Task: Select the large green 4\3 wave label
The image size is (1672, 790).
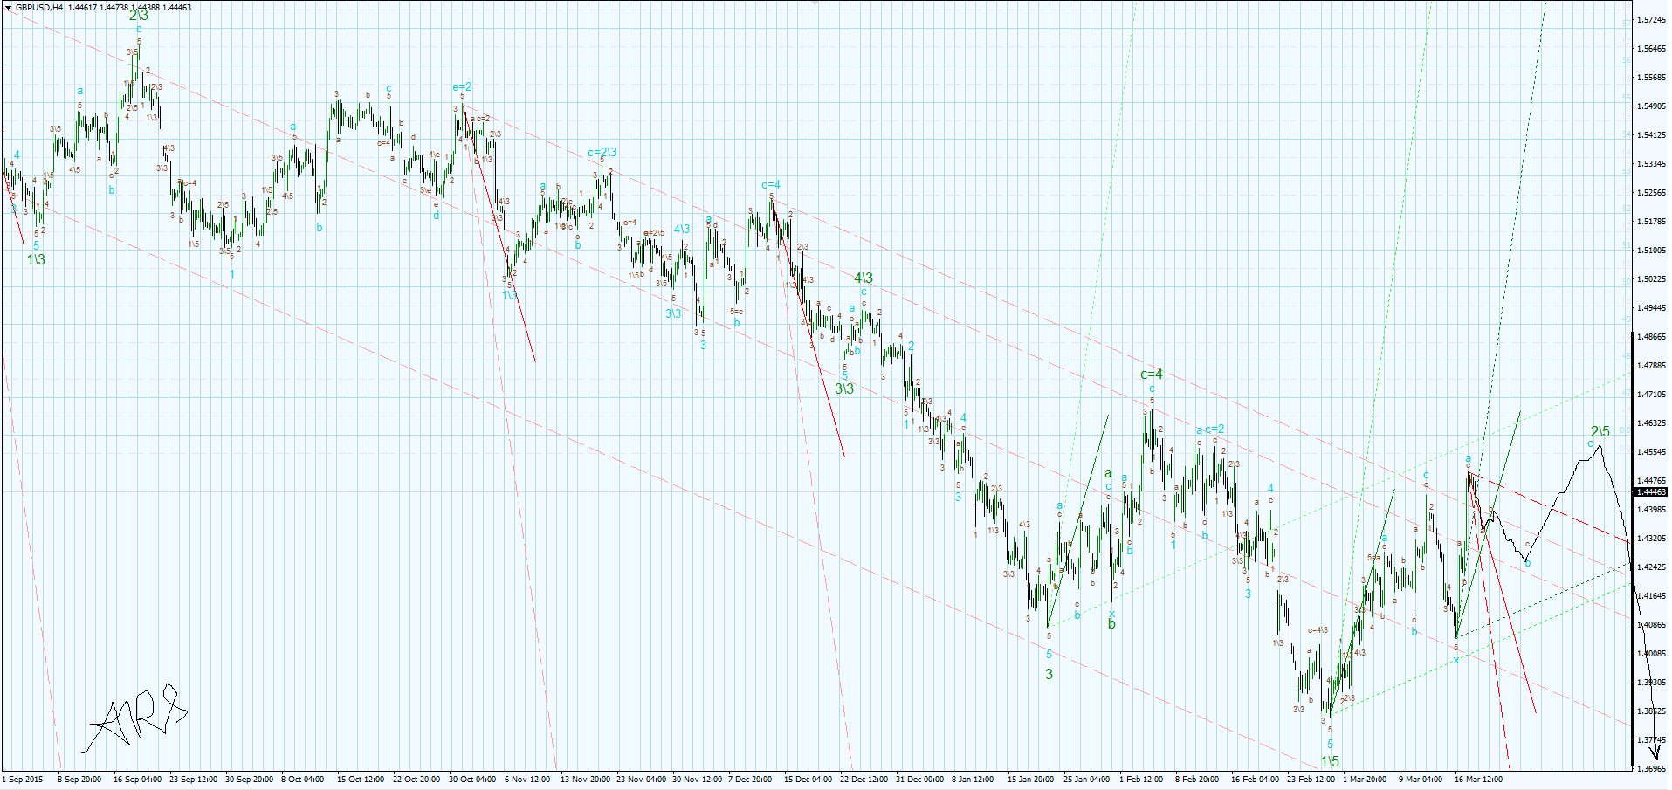Action: pyautogui.click(x=864, y=278)
